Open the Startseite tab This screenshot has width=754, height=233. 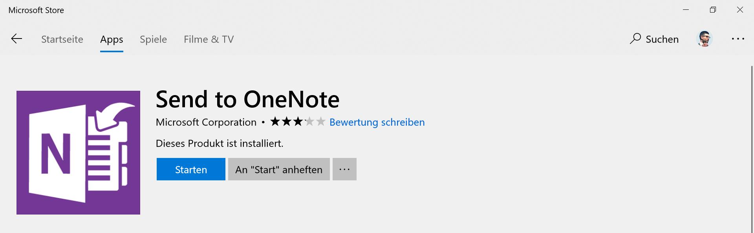(x=62, y=39)
